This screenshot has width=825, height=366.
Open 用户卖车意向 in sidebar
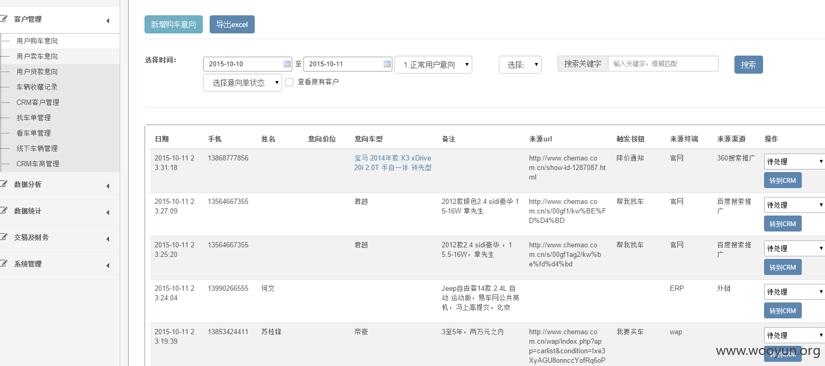pos(37,56)
